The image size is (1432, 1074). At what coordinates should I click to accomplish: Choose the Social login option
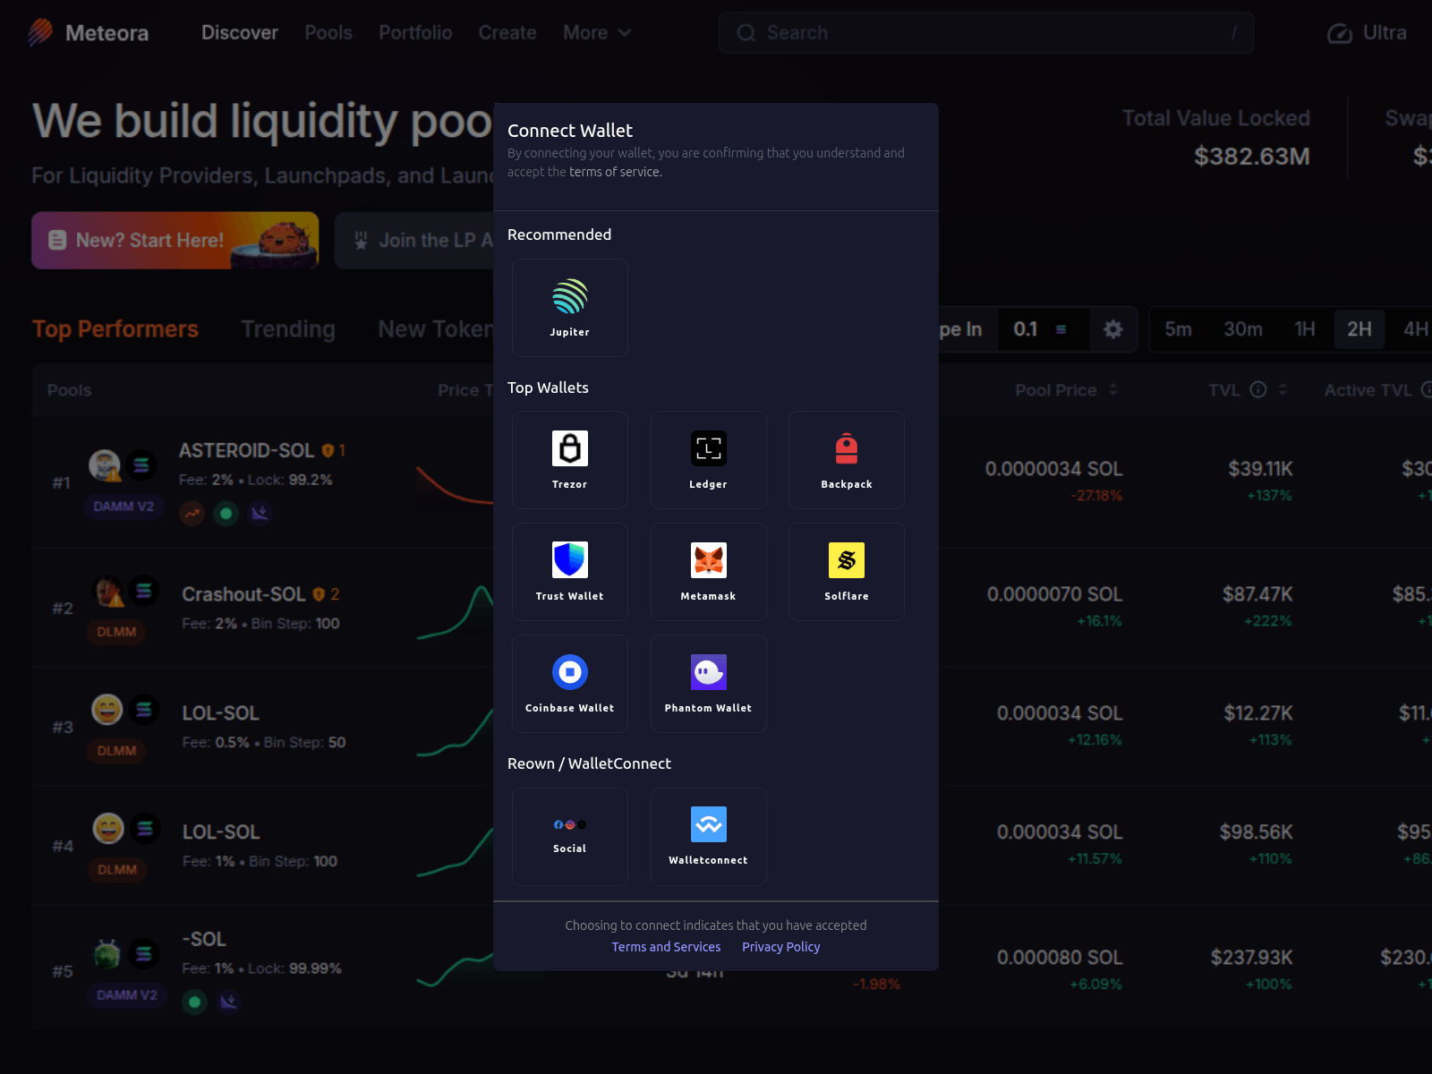click(570, 837)
